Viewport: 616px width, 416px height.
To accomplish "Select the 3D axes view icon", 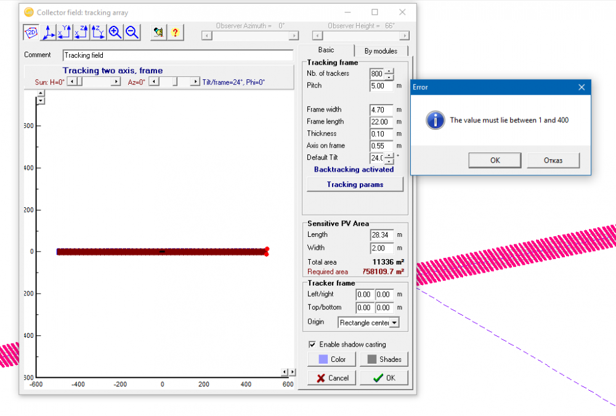I will point(48,32).
